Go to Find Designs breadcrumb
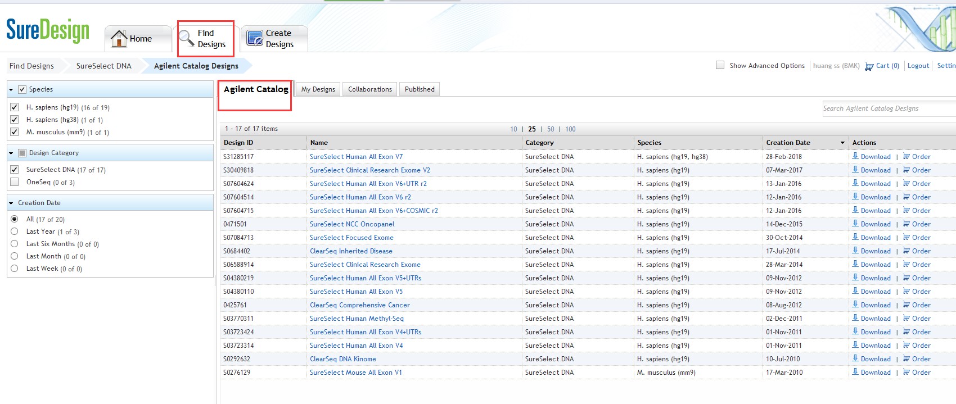This screenshot has height=404, width=956. [31, 66]
